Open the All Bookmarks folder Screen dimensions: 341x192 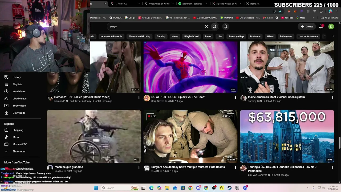coord(330,18)
